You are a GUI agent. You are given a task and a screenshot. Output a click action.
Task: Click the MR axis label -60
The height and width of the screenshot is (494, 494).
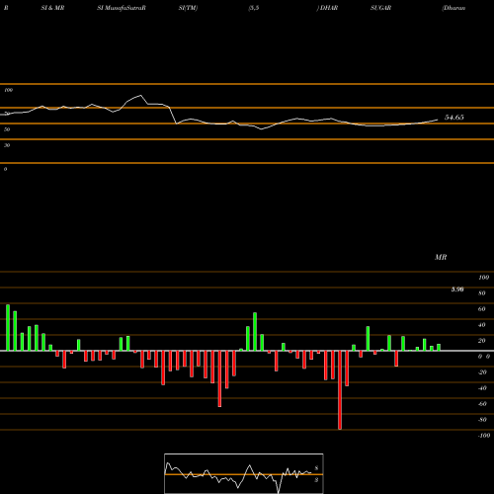tap(482, 404)
